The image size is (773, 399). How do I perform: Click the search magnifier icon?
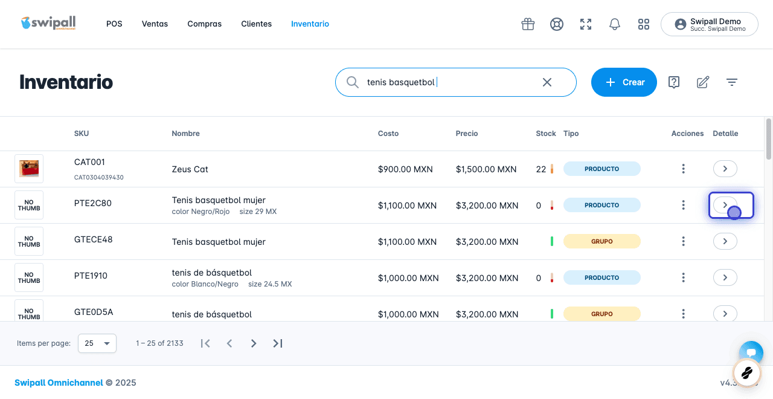pyautogui.click(x=353, y=82)
